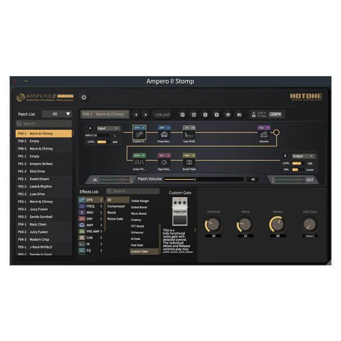The height and width of the screenshot is (341, 341).
Task: Open the Output dropdown
Action: pyautogui.click(x=303, y=156)
